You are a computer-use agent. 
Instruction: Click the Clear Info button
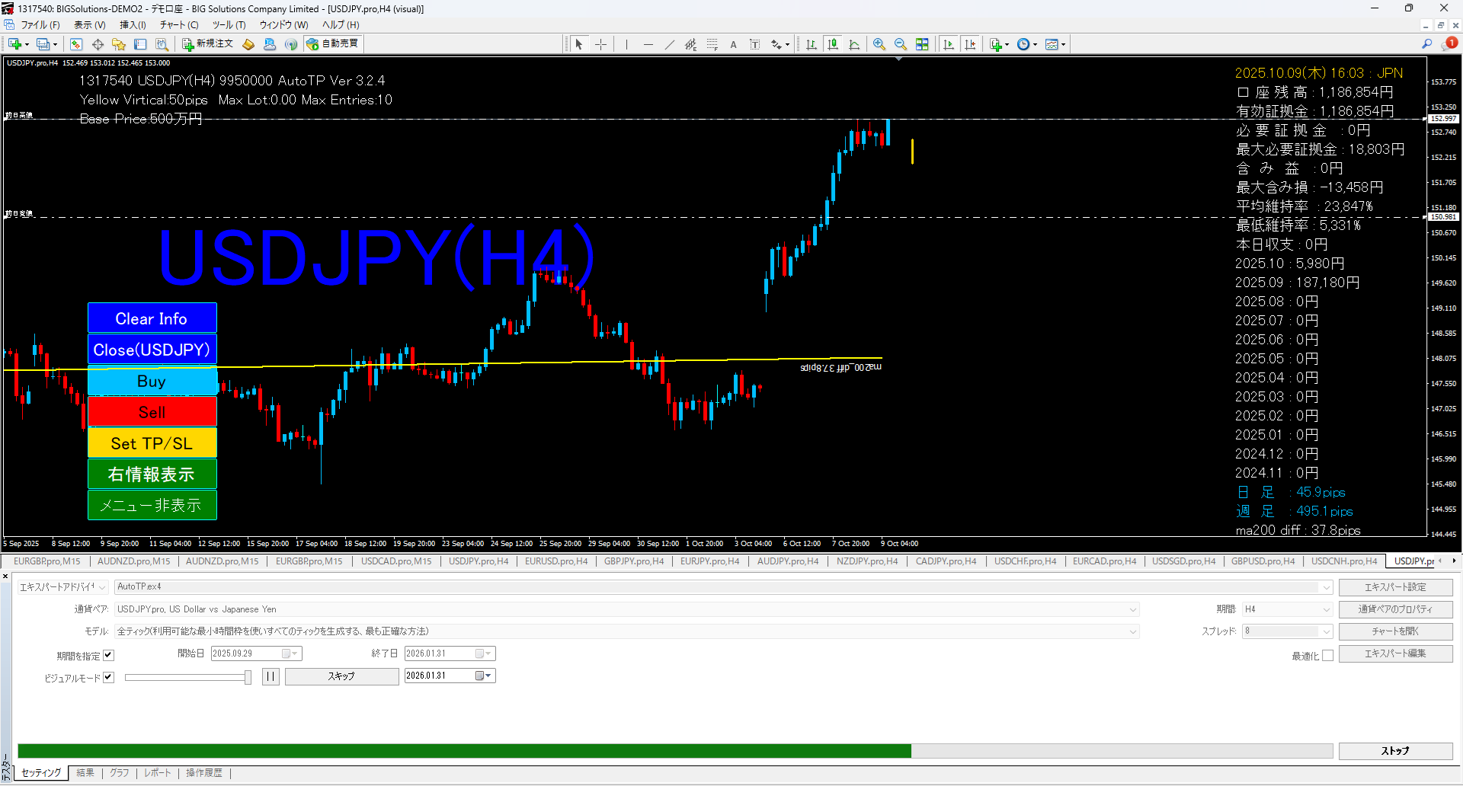pos(152,318)
